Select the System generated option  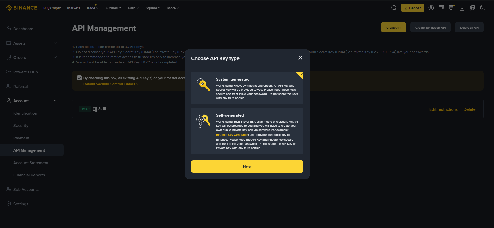click(x=247, y=88)
